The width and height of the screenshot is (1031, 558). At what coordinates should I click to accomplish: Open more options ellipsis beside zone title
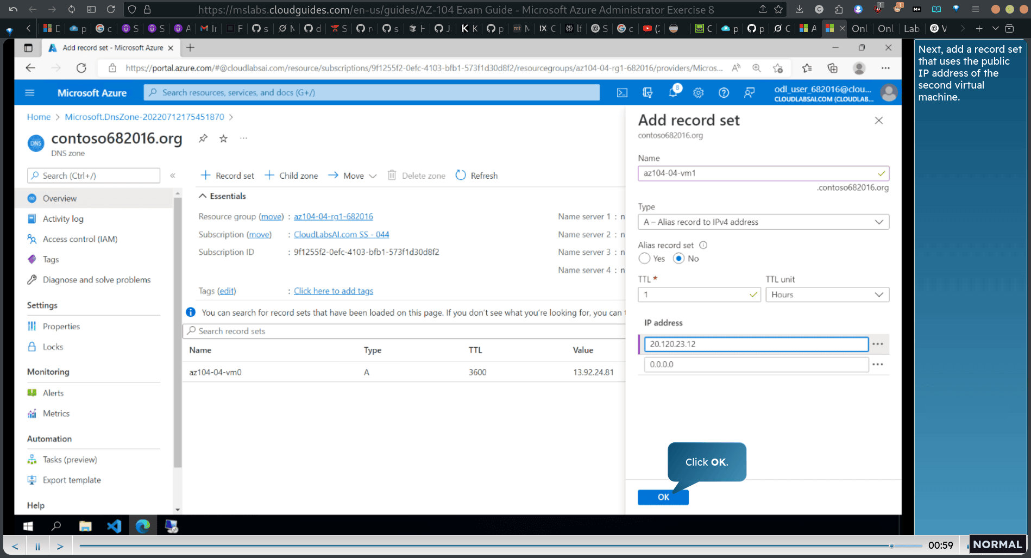244,138
